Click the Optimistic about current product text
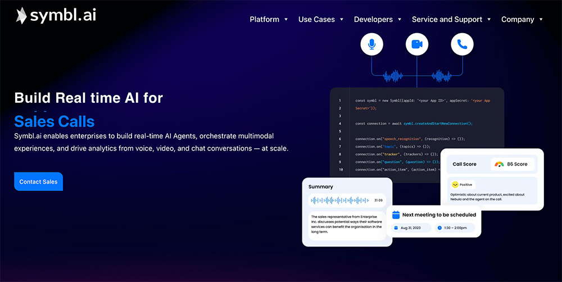Image resolution: width=562 pixels, height=282 pixels. [x=487, y=197]
